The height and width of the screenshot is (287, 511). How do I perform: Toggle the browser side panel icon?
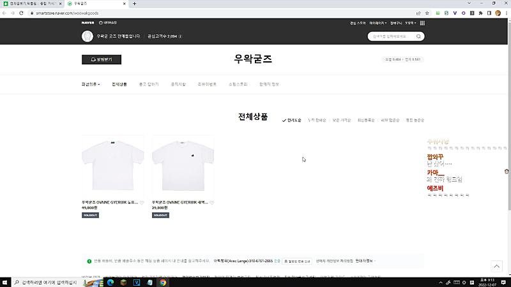(489, 13)
